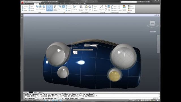Screen dimensions: 181x102
Task: Click Rebuild control vertices
Action: (94, 6)
